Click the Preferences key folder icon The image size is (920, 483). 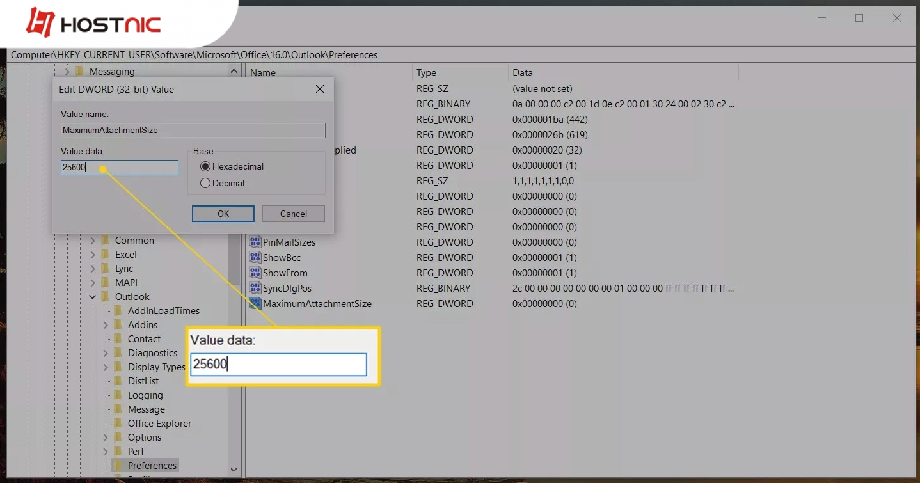pyautogui.click(x=118, y=465)
